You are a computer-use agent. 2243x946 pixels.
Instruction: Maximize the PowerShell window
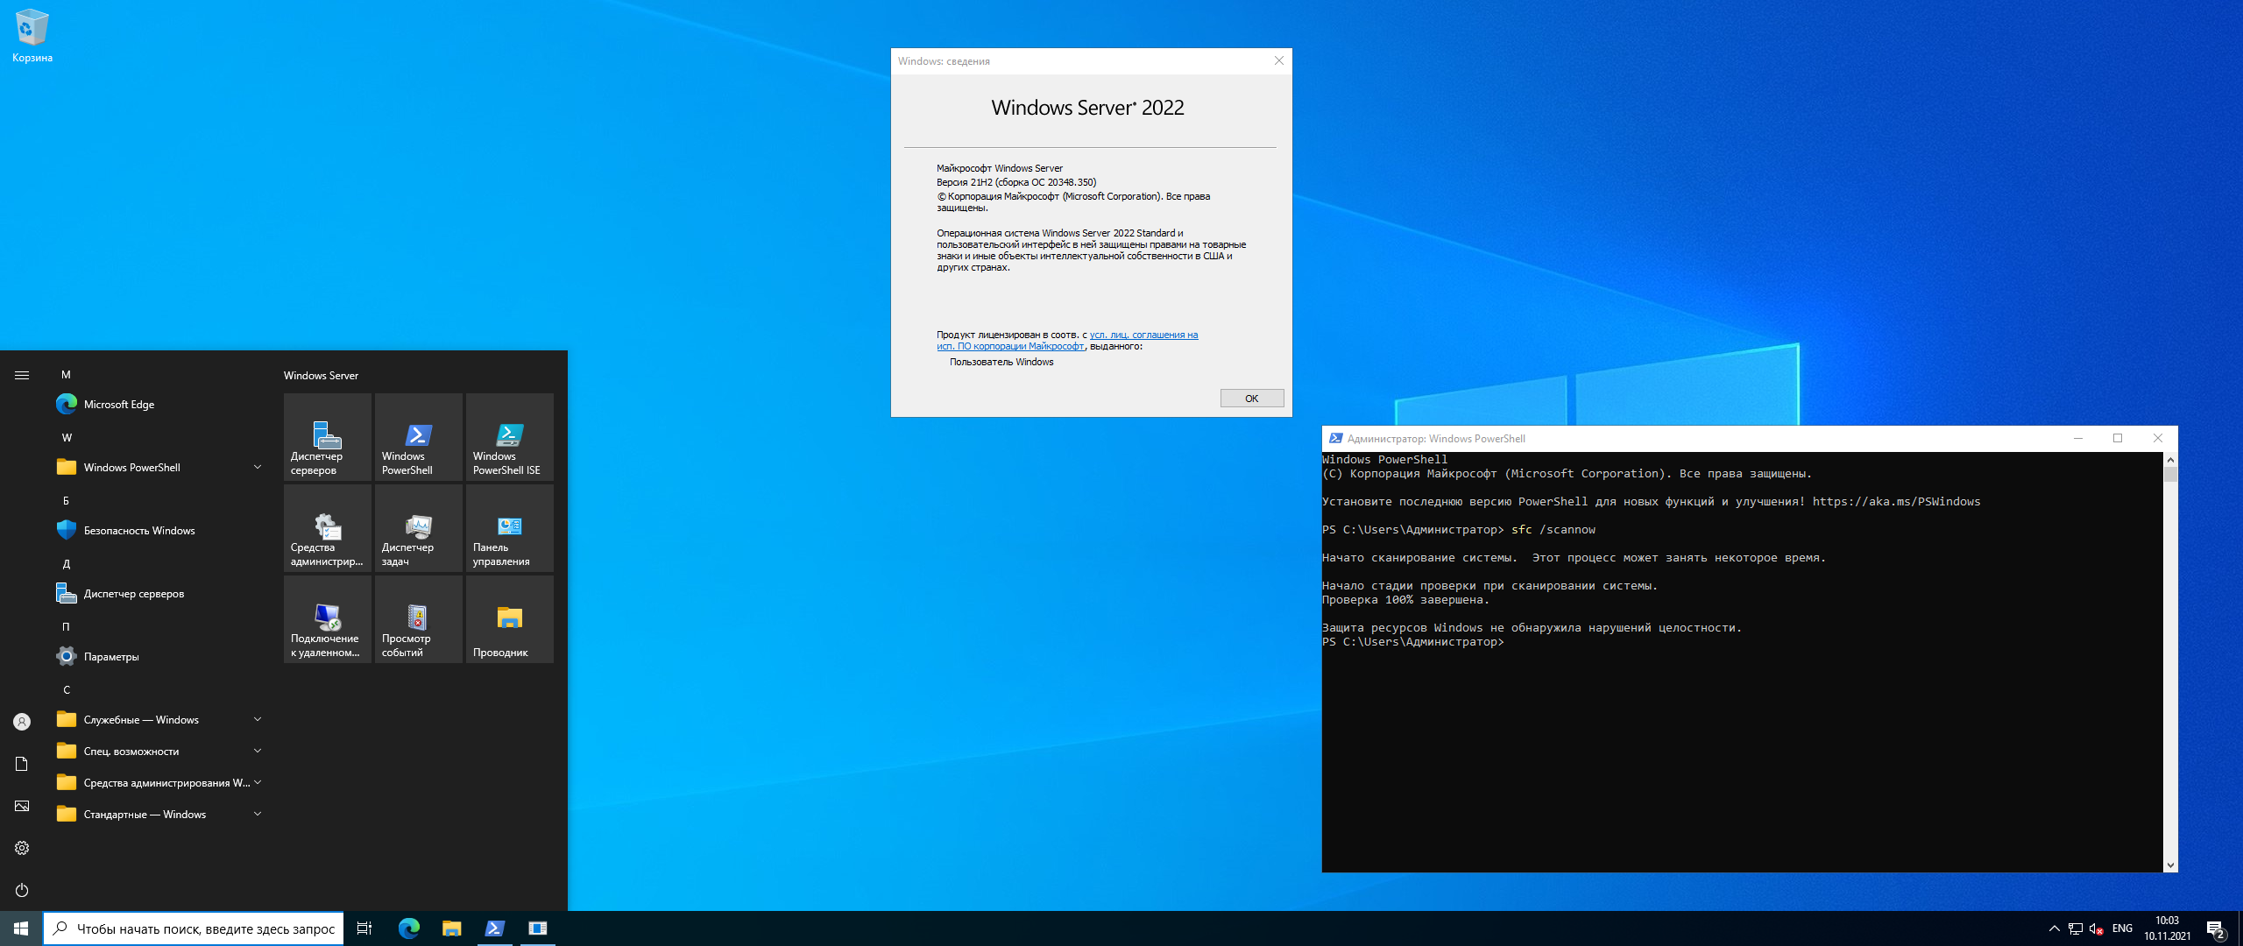(x=2118, y=439)
